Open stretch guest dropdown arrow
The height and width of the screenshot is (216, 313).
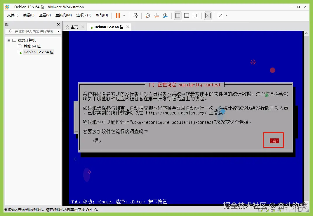(227, 16)
